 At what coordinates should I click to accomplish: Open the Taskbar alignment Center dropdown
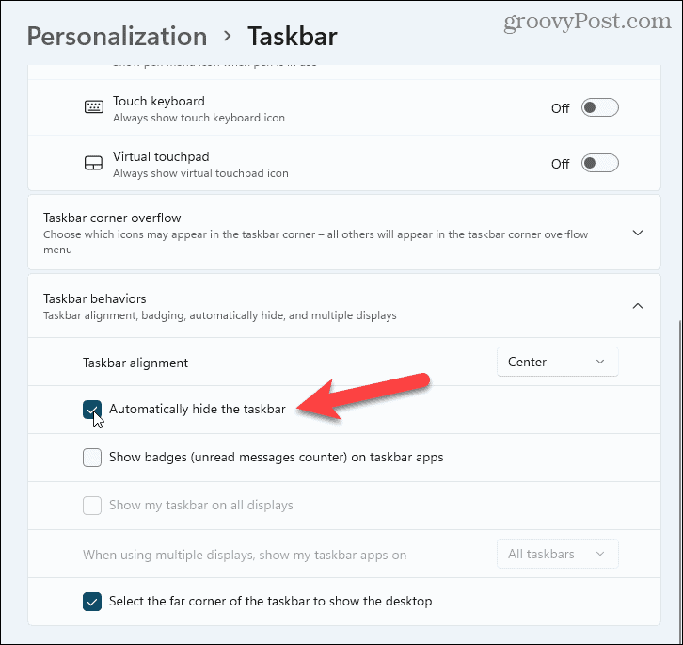coord(557,362)
